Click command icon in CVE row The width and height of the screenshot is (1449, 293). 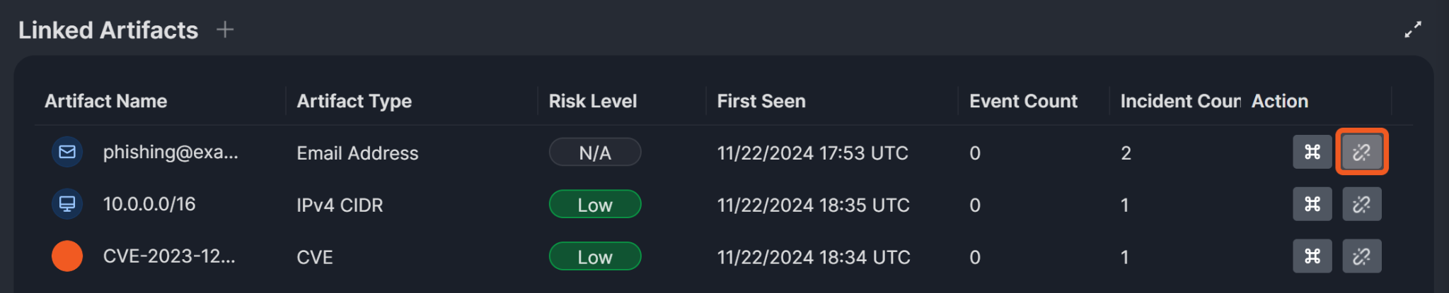pos(1312,256)
